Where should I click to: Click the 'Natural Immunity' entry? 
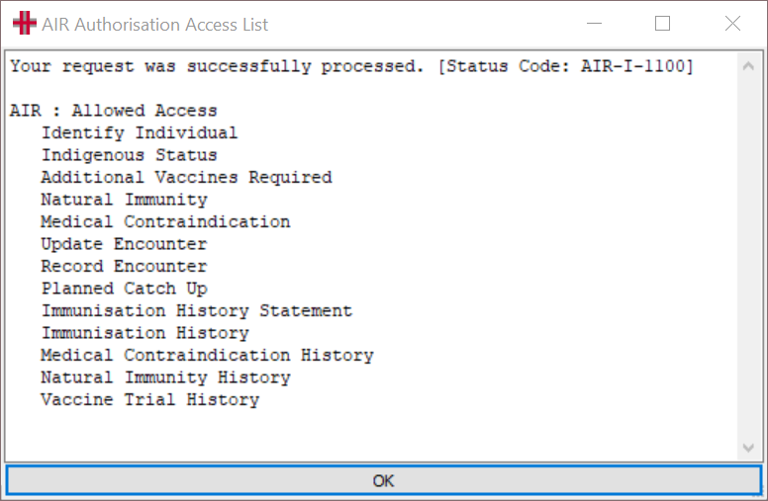pos(124,200)
